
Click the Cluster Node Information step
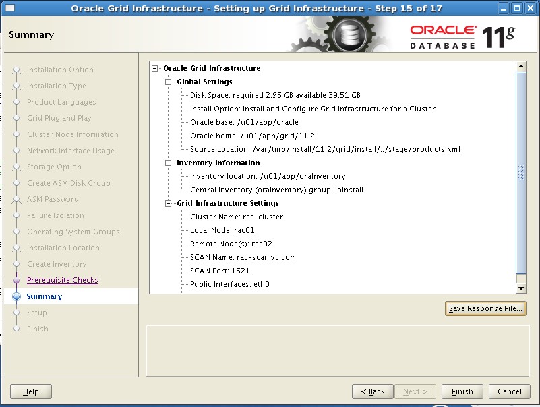click(73, 134)
